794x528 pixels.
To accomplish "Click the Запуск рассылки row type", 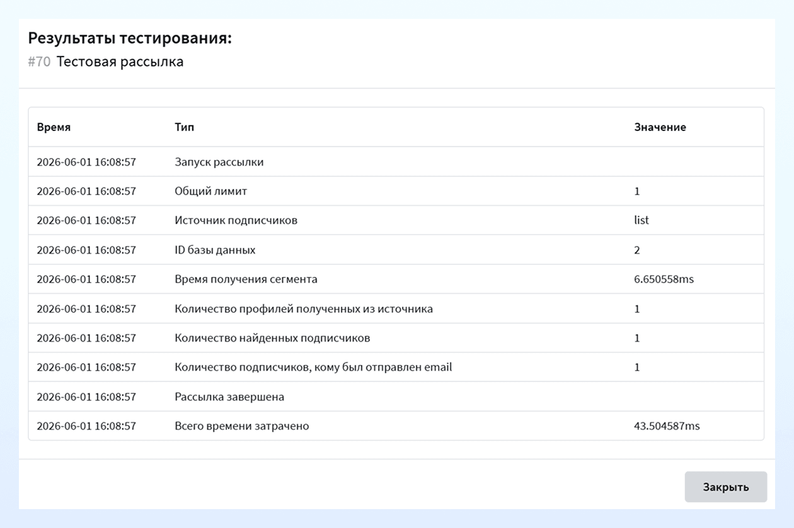I will click(219, 162).
